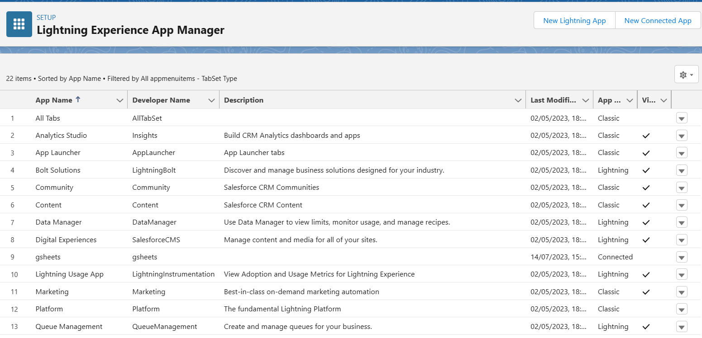Viewport: 702px width, 338px height.
Task: Click visible checkmark for Lightning Usage App
Action: (x=646, y=274)
